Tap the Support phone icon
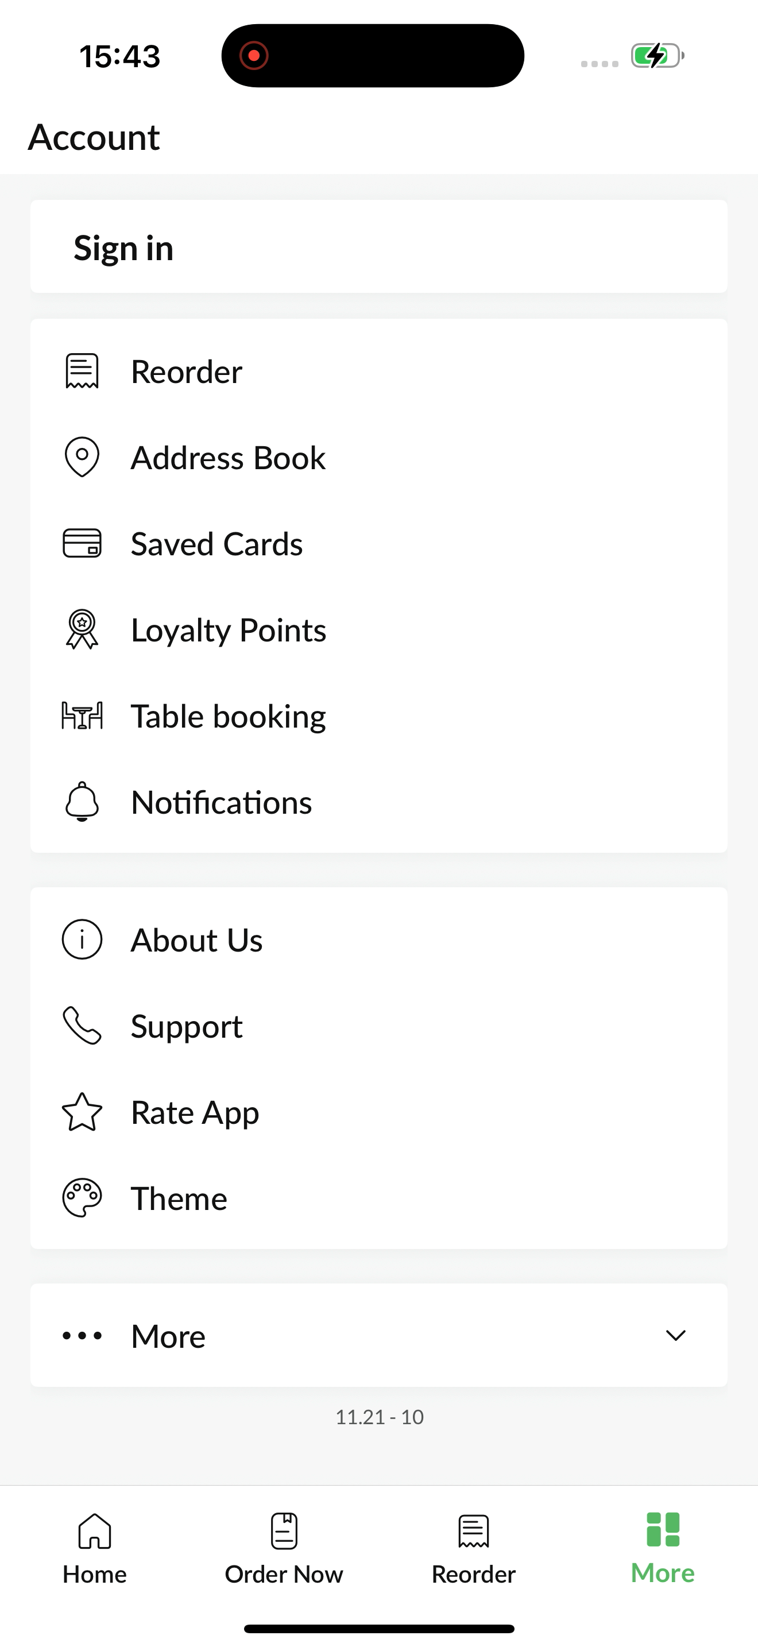Image resolution: width=758 pixels, height=1647 pixels. 82,1026
